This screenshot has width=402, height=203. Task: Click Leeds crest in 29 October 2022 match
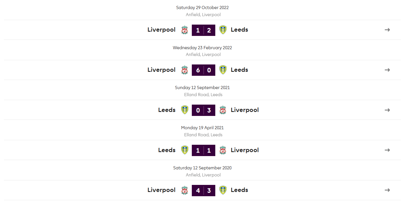point(223,30)
